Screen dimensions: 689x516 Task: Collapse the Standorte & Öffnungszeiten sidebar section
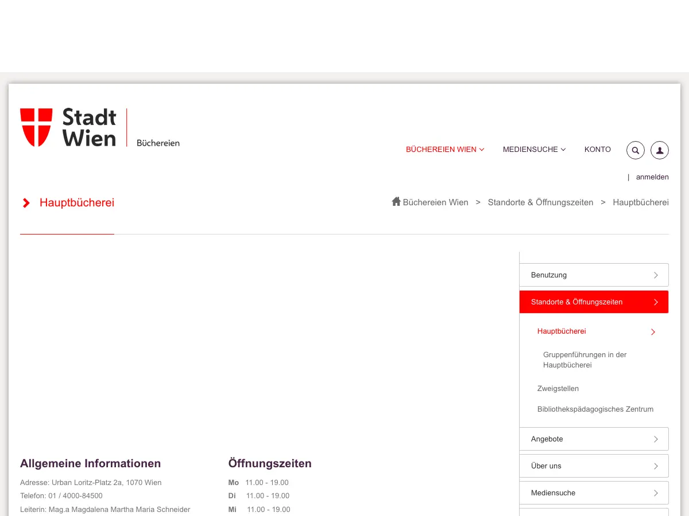tap(594, 302)
